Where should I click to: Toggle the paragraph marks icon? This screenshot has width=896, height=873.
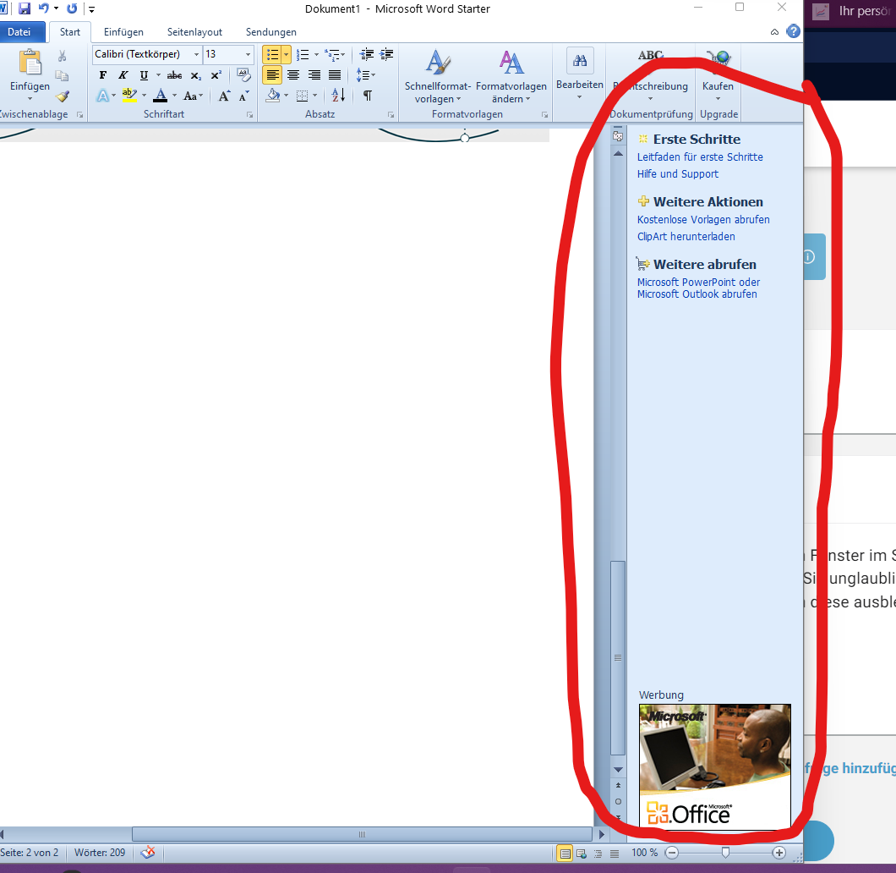tap(367, 96)
